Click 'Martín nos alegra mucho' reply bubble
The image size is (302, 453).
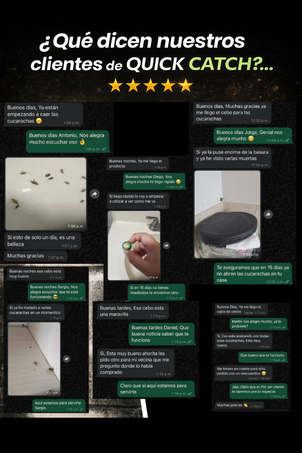(x=259, y=324)
